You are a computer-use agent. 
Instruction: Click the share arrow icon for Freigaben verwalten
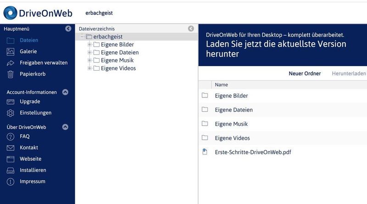pyautogui.click(x=10, y=63)
